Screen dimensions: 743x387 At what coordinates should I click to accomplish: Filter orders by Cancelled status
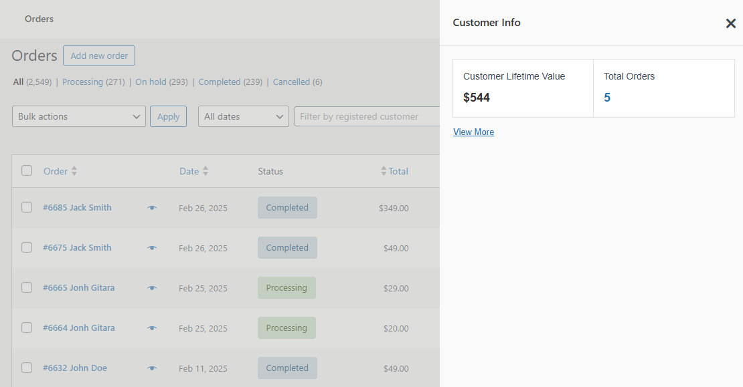click(x=291, y=82)
